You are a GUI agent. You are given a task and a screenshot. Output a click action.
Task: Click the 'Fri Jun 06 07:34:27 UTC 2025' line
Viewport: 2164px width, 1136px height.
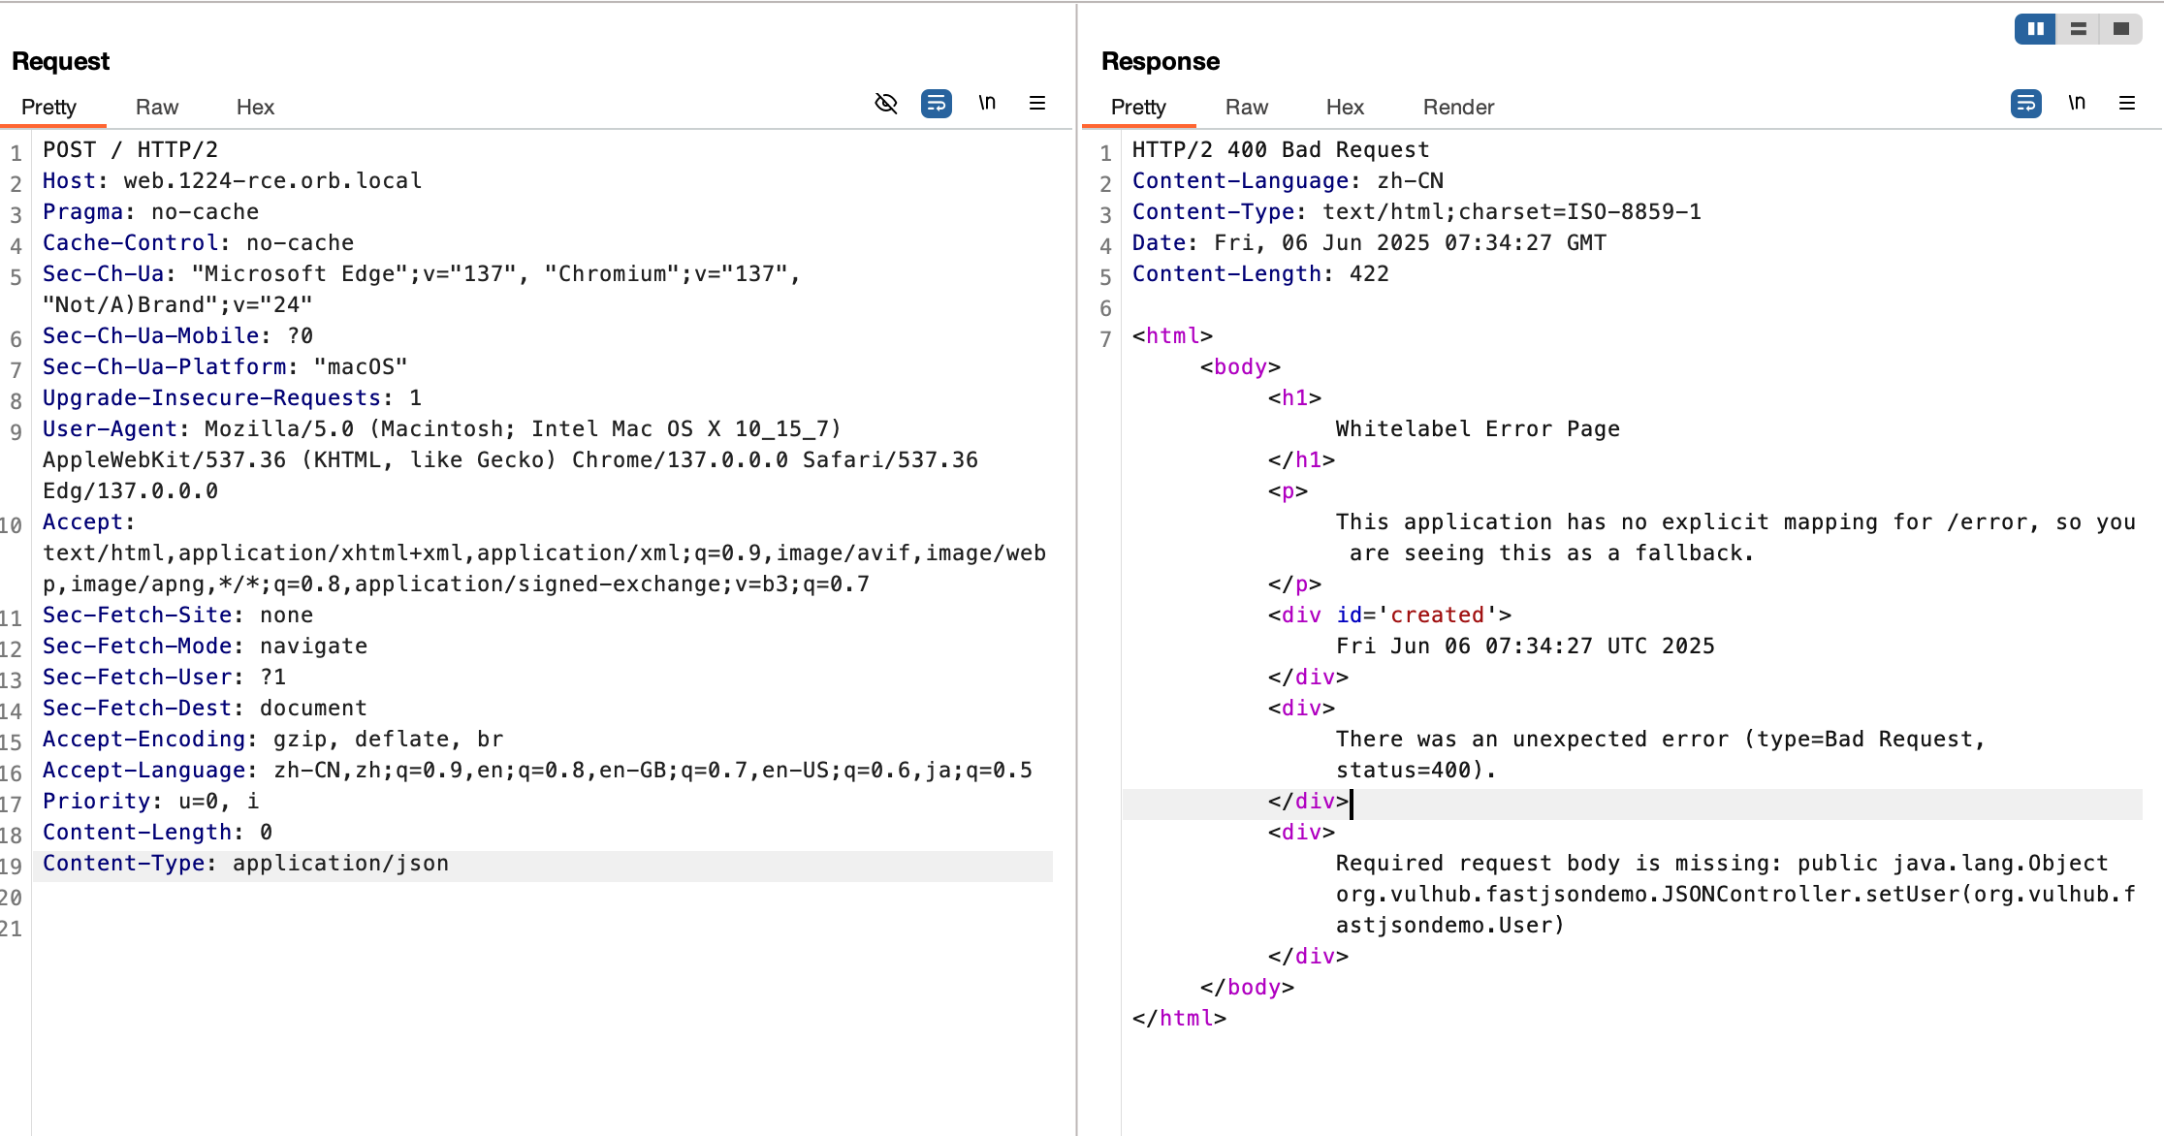tap(1525, 647)
